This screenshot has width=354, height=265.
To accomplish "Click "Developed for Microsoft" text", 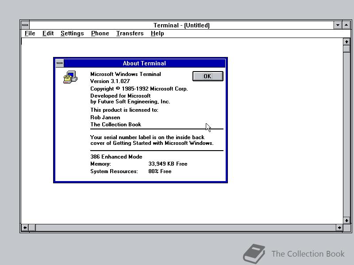I will [120, 96].
